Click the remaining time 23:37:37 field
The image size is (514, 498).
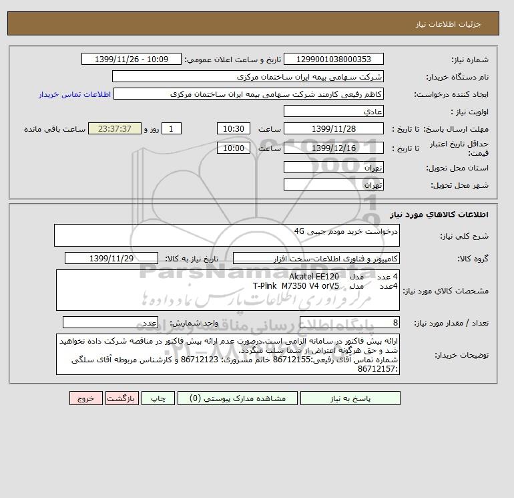(115, 129)
